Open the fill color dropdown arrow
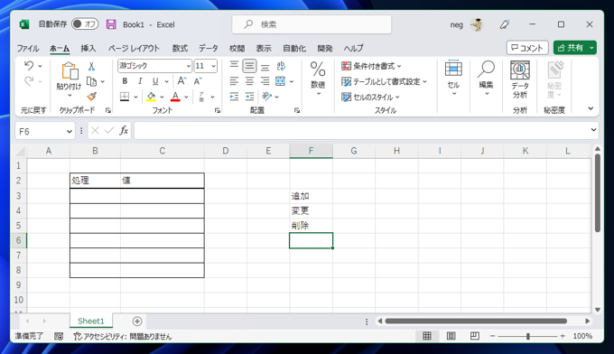The image size is (614, 354). click(162, 98)
